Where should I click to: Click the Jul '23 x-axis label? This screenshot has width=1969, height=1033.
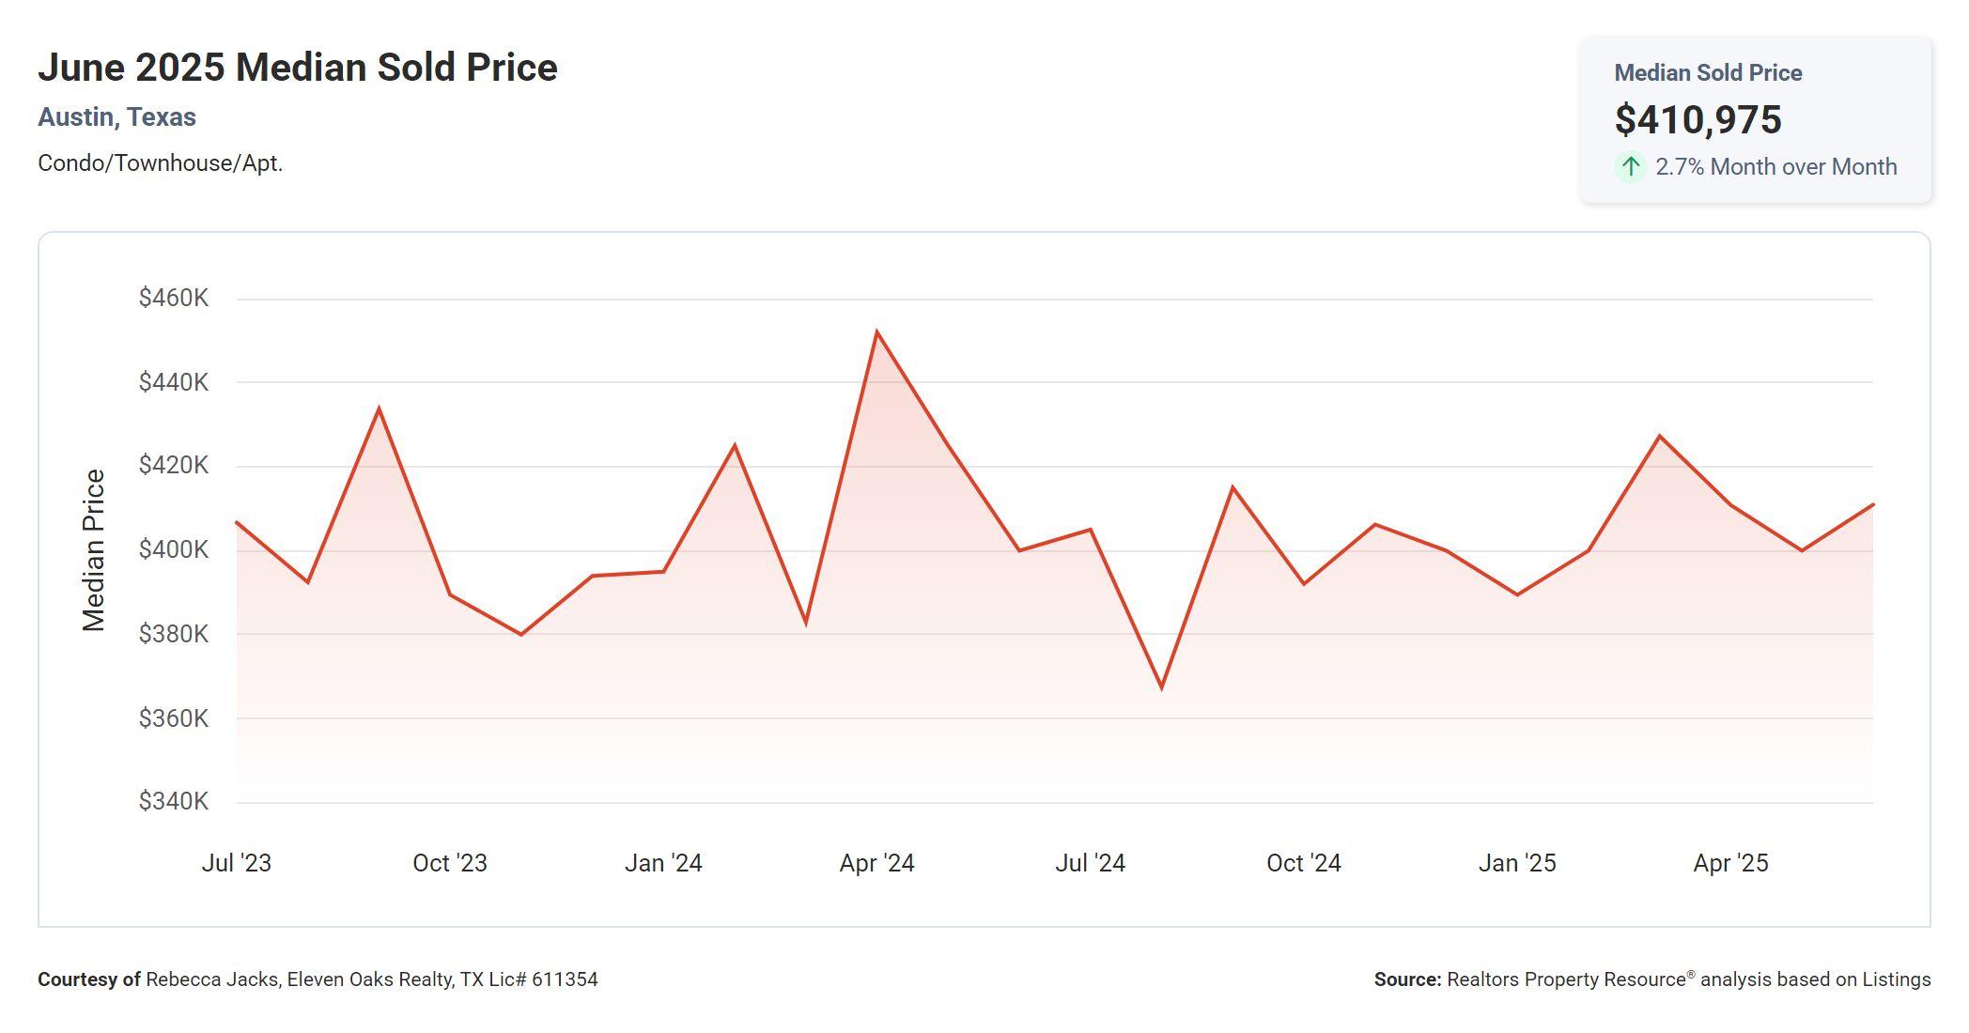(x=236, y=863)
